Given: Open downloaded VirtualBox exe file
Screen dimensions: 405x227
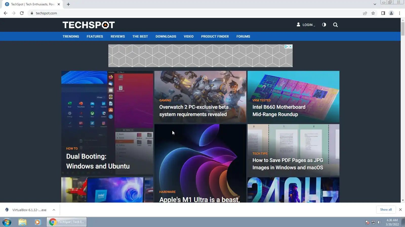Looking at the screenshot, I should [27, 210].
